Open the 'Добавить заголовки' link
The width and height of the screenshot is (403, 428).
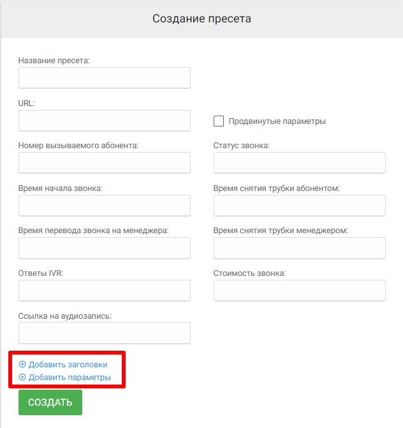click(x=68, y=365)
